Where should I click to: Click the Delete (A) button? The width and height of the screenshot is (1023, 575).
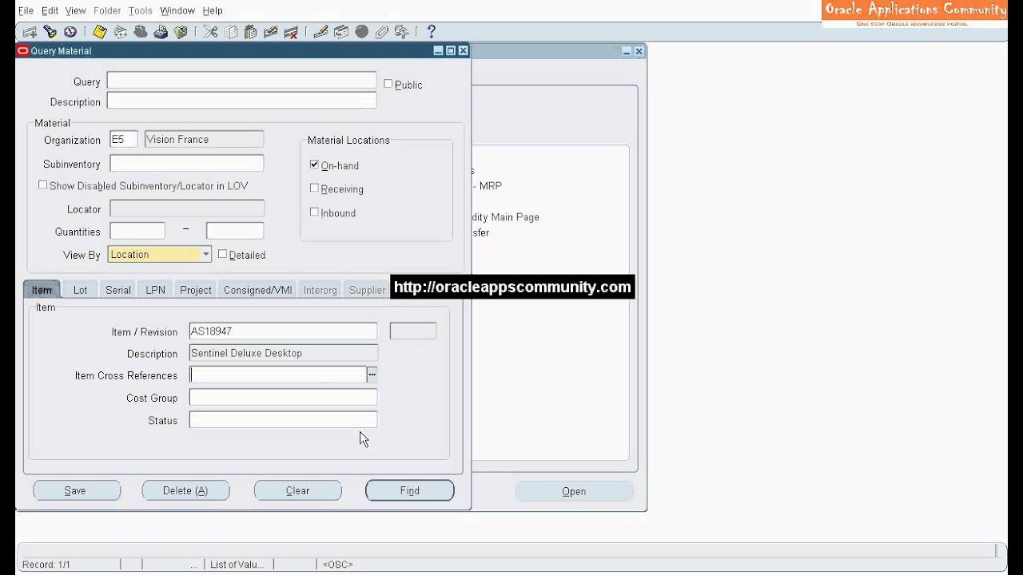(185, 490)
